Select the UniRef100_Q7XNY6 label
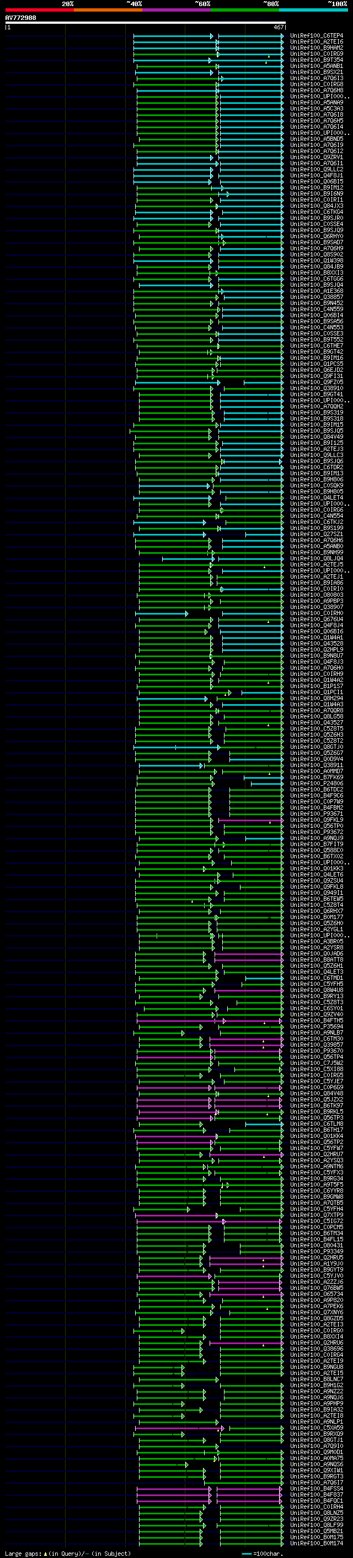 pyautogui.click(x=317, y=1313)
